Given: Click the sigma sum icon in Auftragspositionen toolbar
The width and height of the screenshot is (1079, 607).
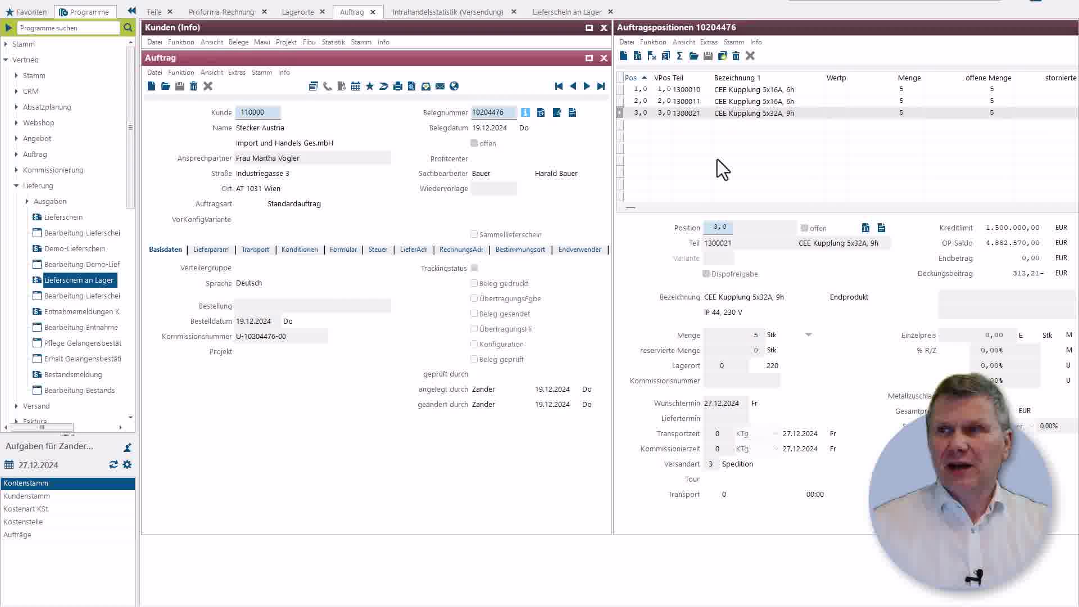Looking at the screenshot, I should (679, 56).
